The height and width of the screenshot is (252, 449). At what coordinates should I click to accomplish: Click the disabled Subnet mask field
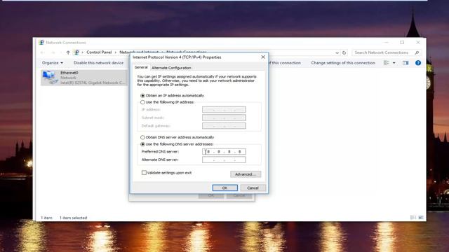coord(224,118)
